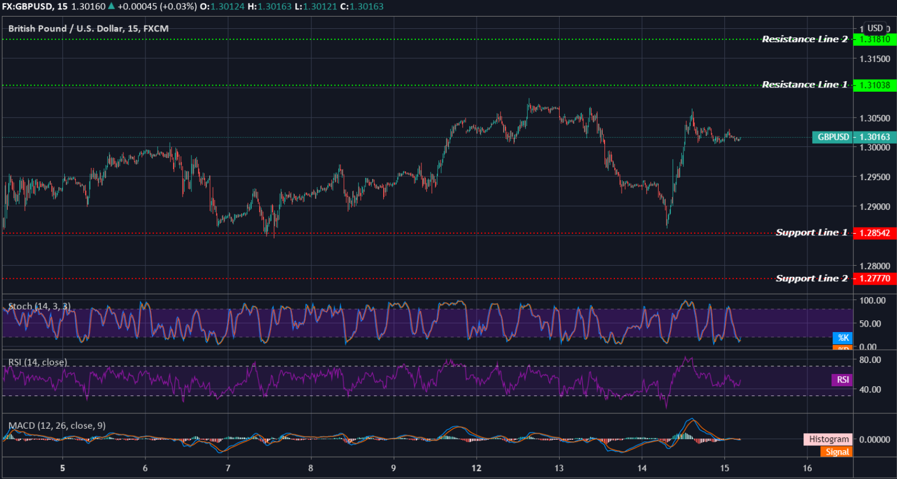This screenshot has width=897, height=479.
Task: Click the O:1.30124 open price value
Action: tap(222, 7)
